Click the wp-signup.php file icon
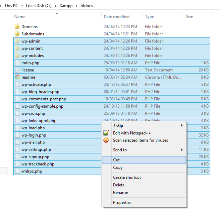Viewport: 220px width, 212px height. pyautogui.click(x=18, y=157)
